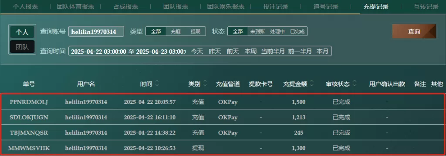Switch to 团队报表 tab

tap(176, 7)
